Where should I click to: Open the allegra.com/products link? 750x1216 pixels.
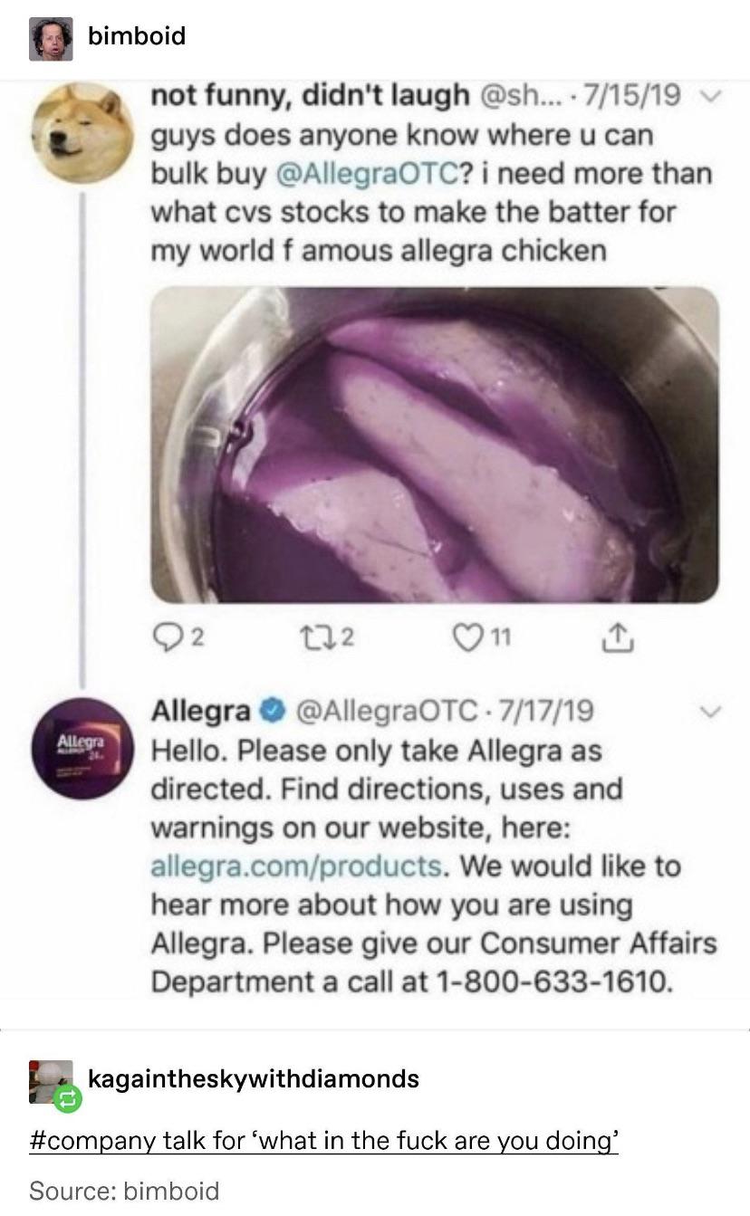pos(297,866)
